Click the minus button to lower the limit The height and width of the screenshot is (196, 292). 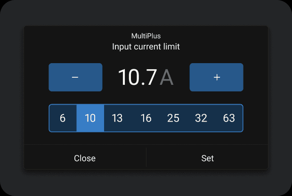pos(75,77)
